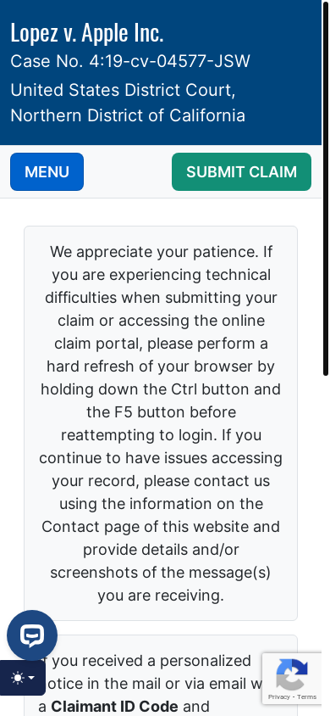The image size is (330, 716).
Task: Click the sun theme icon
Action: [17, 678]
